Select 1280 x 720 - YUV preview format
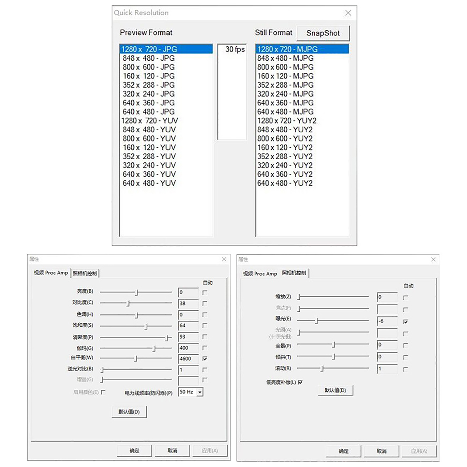Viewport: 467px width, 467px height. pyautogui.click(x=149, y=121)
